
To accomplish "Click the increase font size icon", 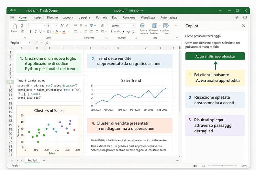I will [x=62, y=25].
